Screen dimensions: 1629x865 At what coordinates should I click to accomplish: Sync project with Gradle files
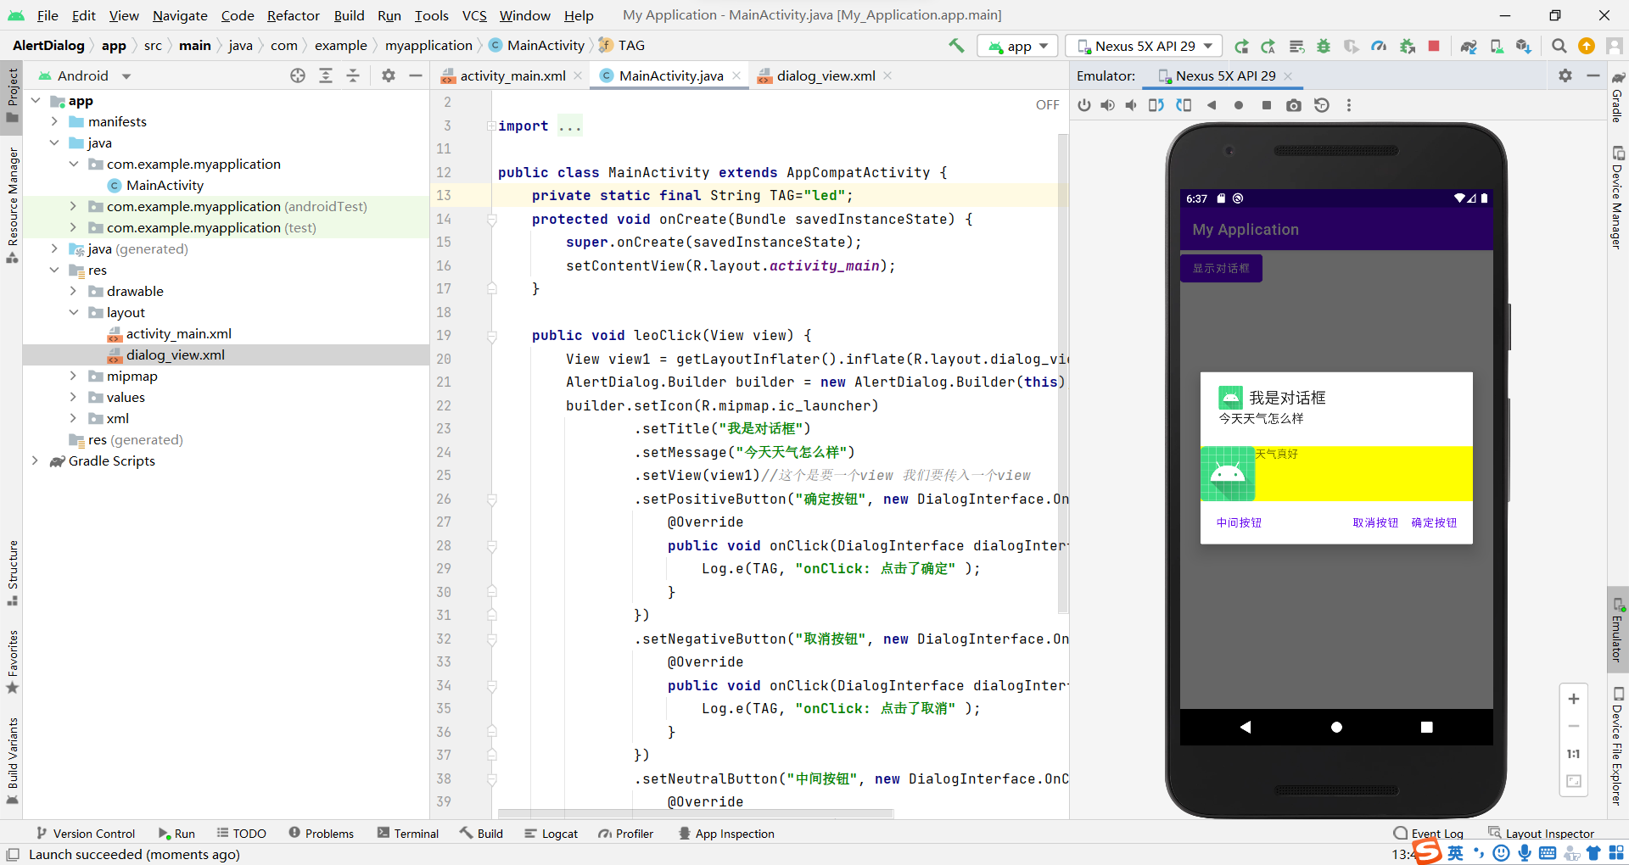click(1469, 46)
